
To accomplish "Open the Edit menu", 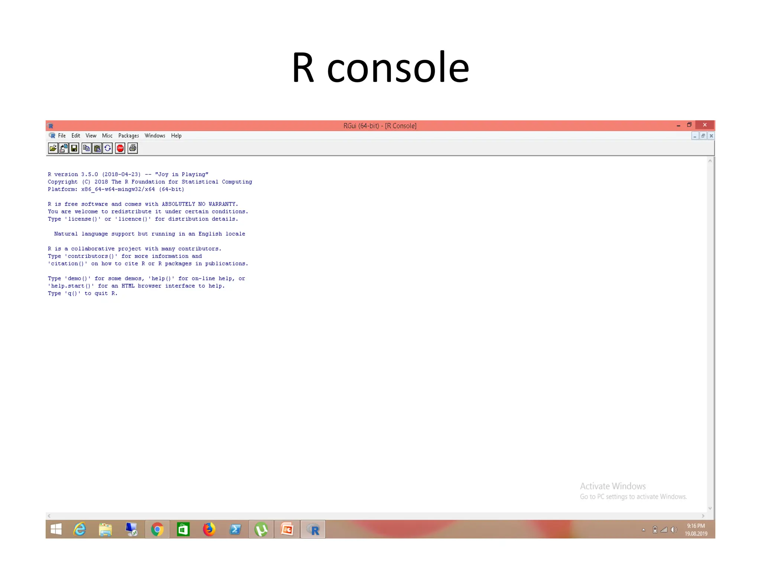I will [x=76, y=136].
